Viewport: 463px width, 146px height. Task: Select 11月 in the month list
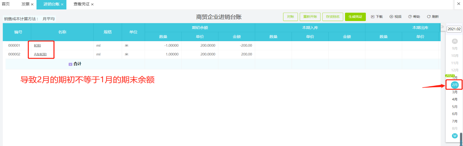click(455, 63)
